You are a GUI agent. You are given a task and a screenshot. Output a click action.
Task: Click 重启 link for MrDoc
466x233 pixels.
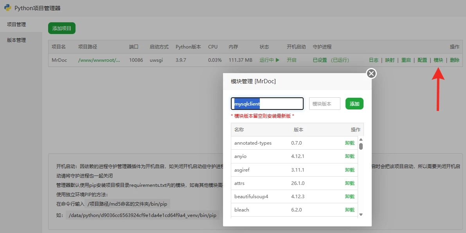406,60
